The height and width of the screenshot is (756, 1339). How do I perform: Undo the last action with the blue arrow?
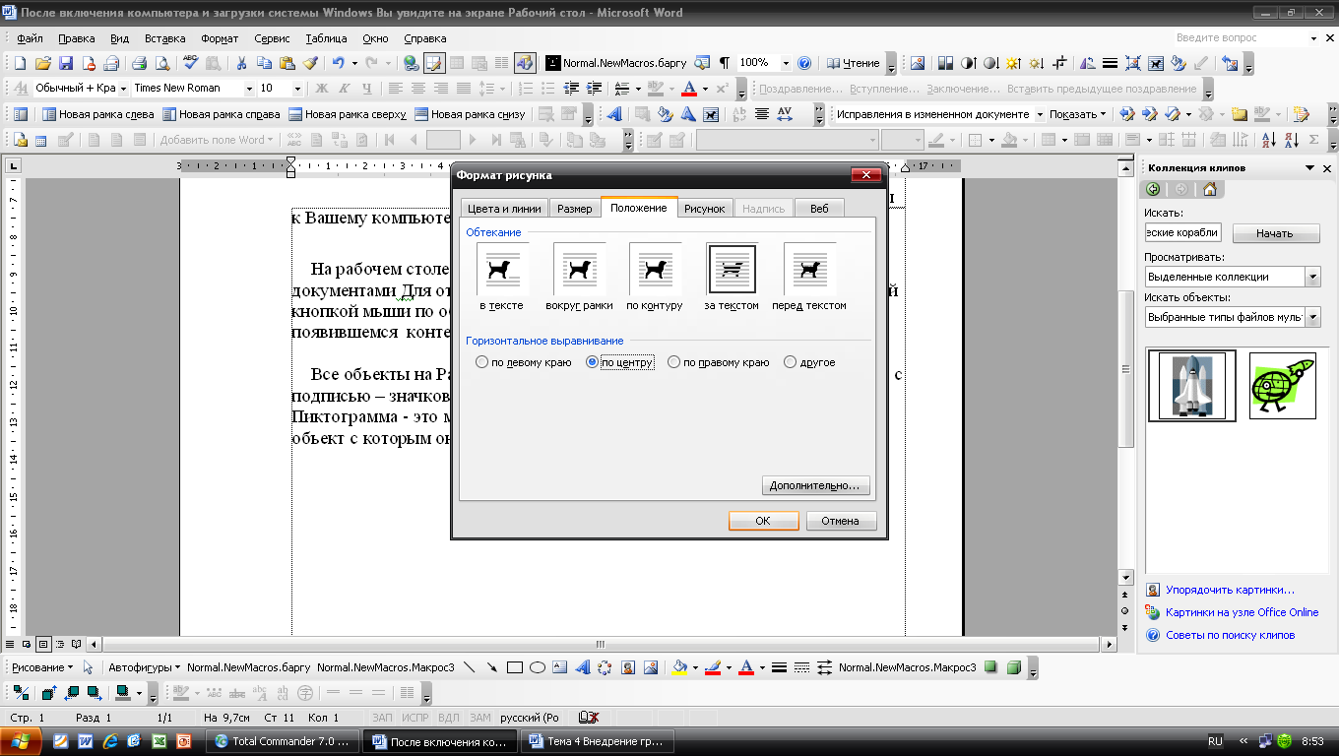point(338,63)
